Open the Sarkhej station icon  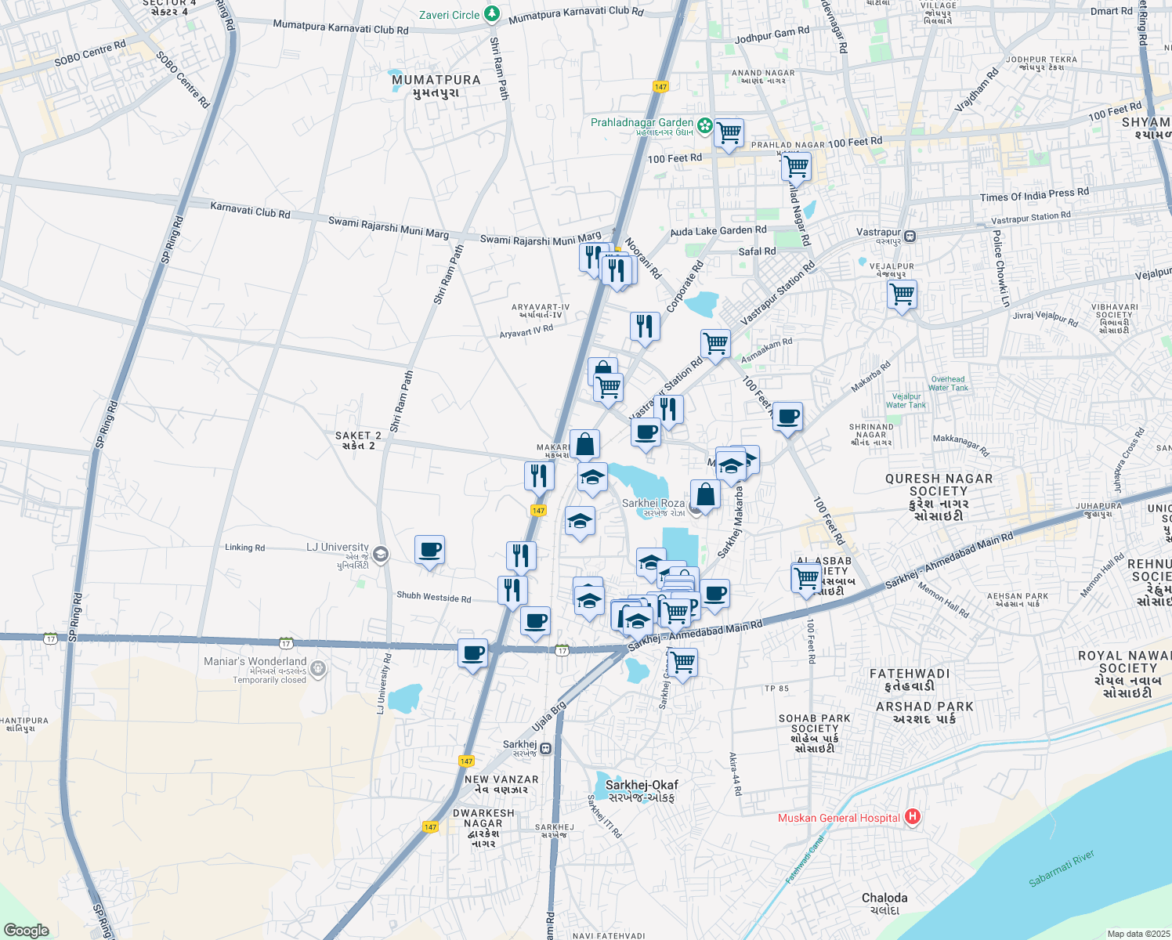(x=545, y=748)
